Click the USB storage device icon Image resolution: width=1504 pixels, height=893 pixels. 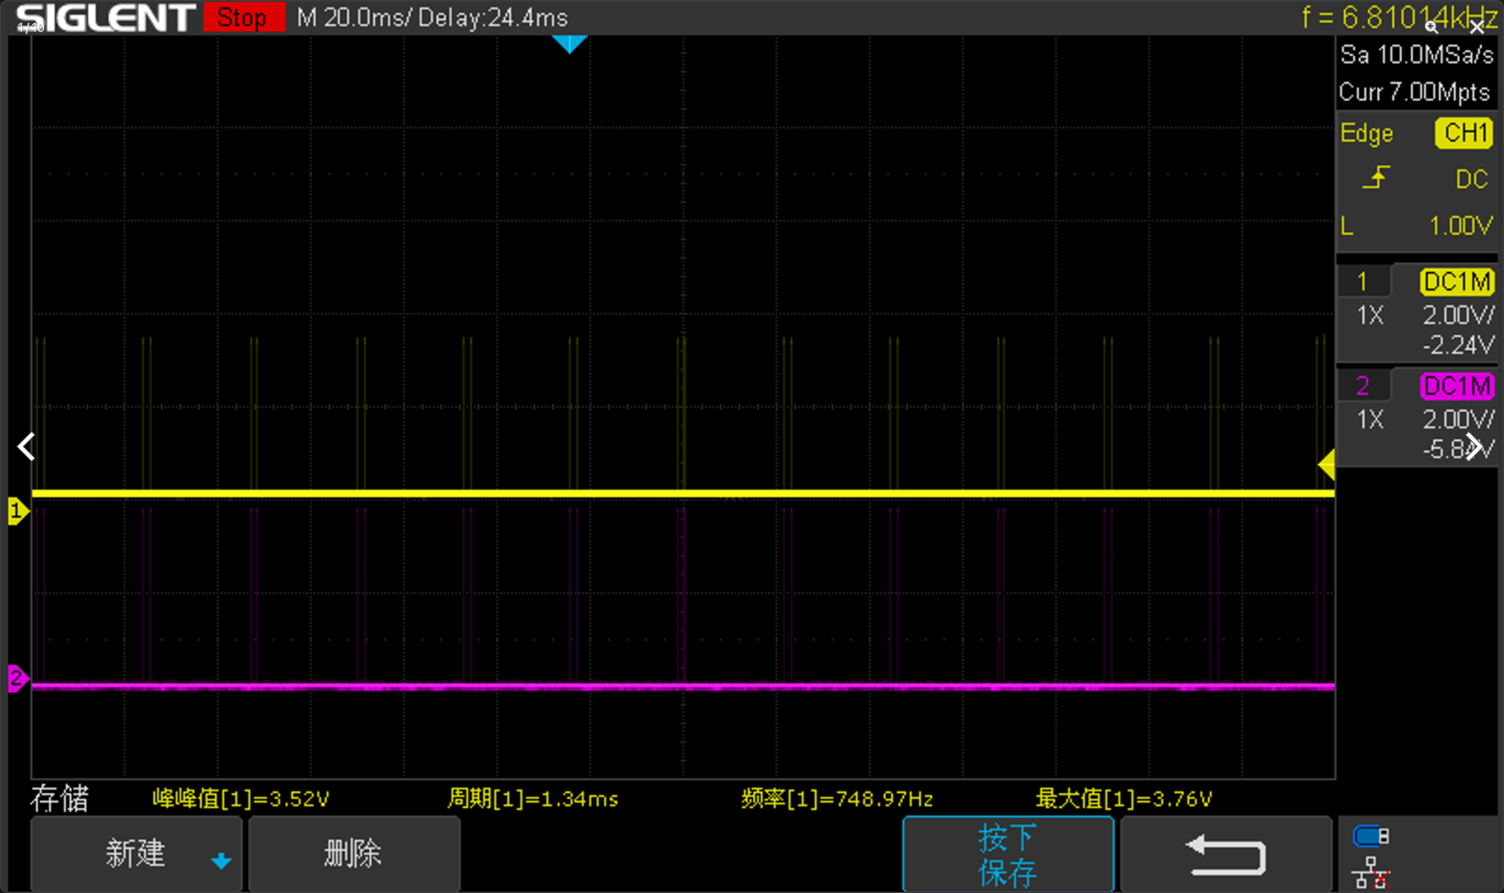[1371, 836]
